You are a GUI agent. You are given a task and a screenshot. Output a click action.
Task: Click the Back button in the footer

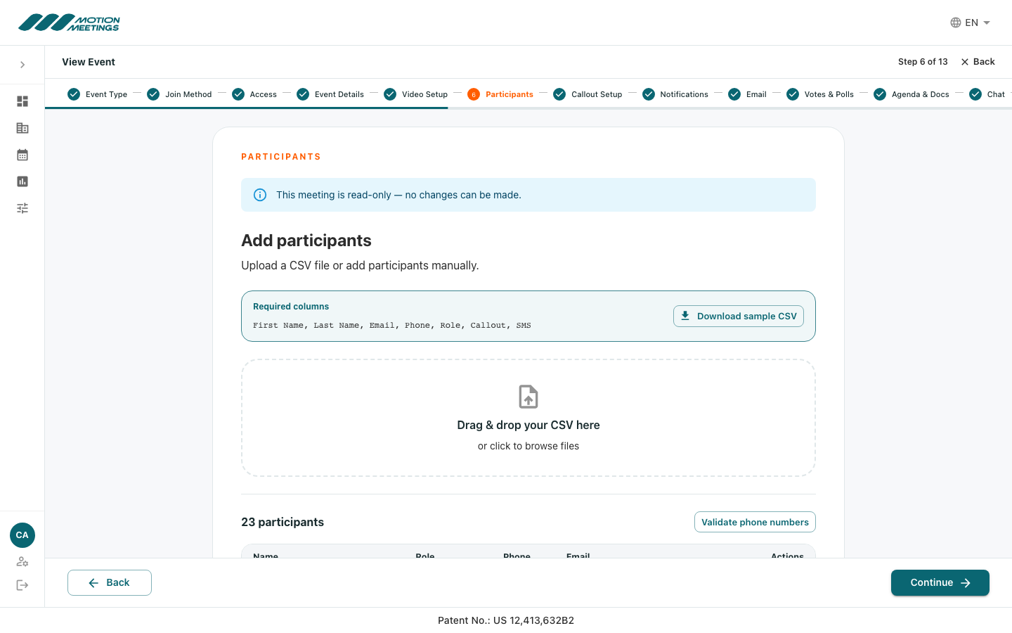pyautogui.click(x=110, y=582)
